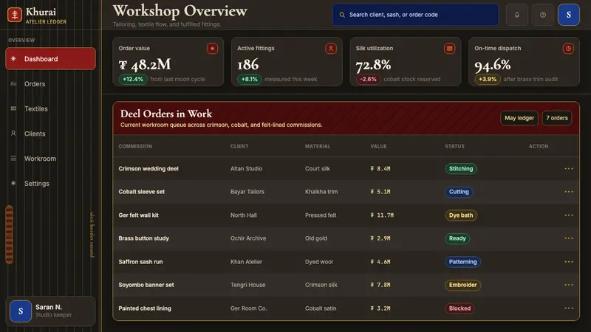This screenshot has height=332, width=591.
Task: Click the Cutting status badge
Action: 459,192
